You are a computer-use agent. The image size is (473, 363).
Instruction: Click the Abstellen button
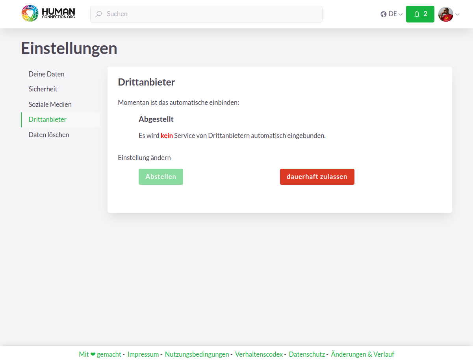[161, 177]
